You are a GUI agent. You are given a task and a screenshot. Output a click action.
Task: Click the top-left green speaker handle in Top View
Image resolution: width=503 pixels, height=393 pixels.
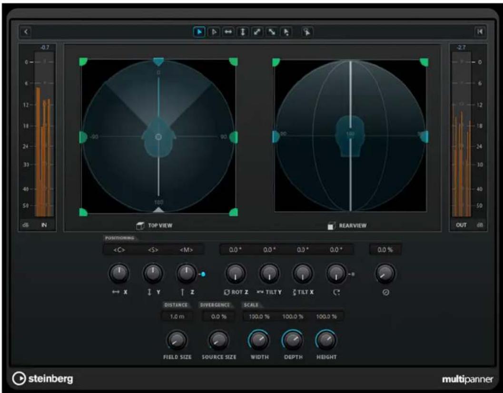click(83, 62)
